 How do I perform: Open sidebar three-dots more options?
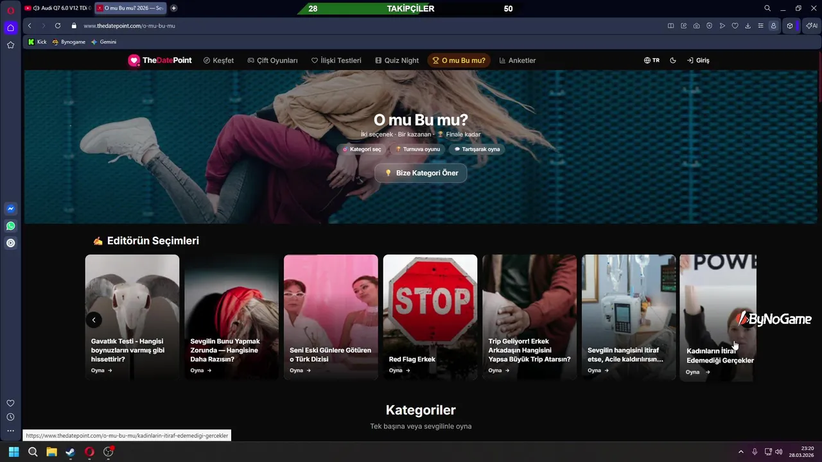click(10, 431)
